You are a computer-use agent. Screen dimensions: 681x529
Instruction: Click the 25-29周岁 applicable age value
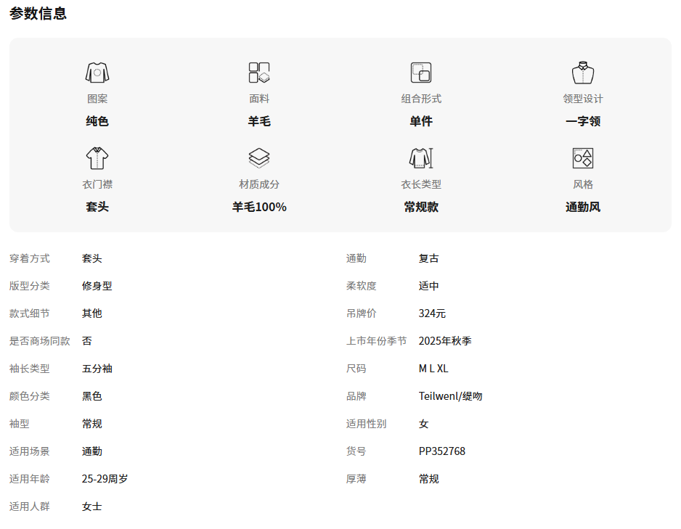tap(105, 479)
